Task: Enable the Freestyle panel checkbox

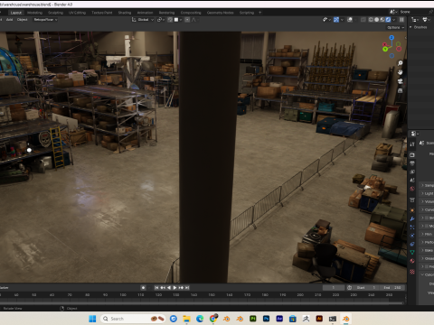Action: (427, 266)
